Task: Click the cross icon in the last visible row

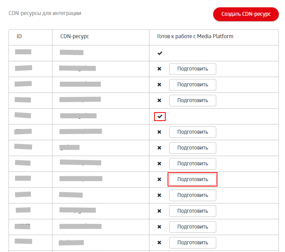Action: coord(159,243)
